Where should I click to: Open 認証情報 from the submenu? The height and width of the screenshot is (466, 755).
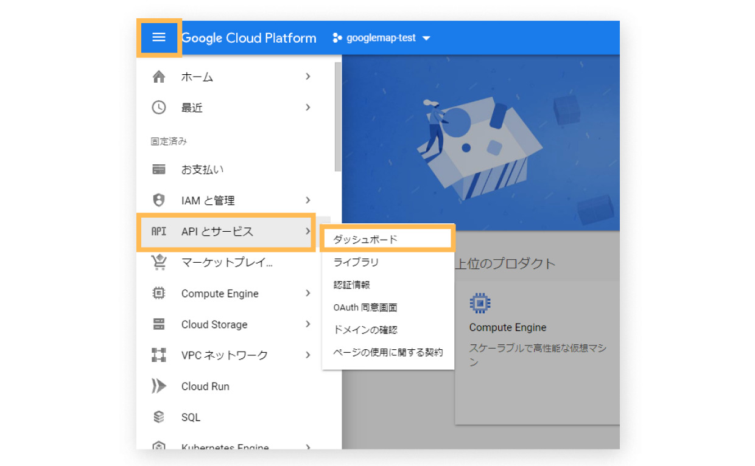(352, 285)
